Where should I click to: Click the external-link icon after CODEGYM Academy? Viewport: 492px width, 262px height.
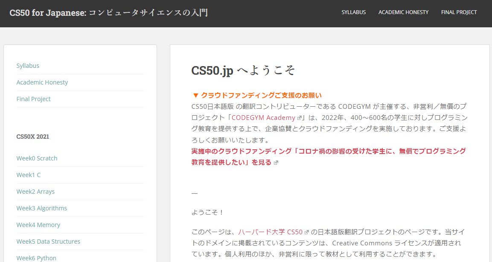300,118
